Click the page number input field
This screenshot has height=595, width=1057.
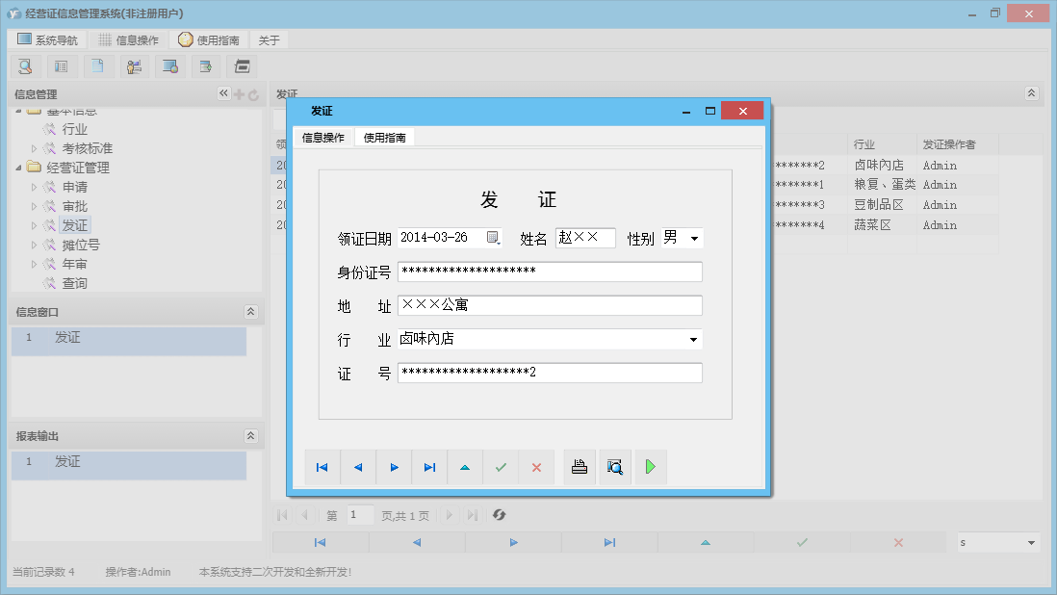360,515
